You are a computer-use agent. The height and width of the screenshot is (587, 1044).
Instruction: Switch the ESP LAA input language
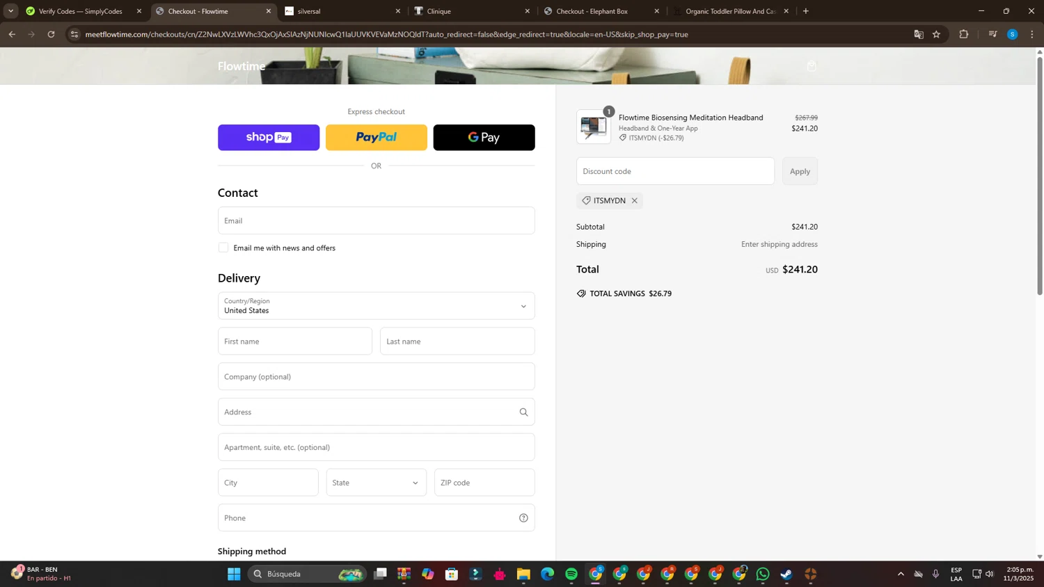click(x=956, y=574)
